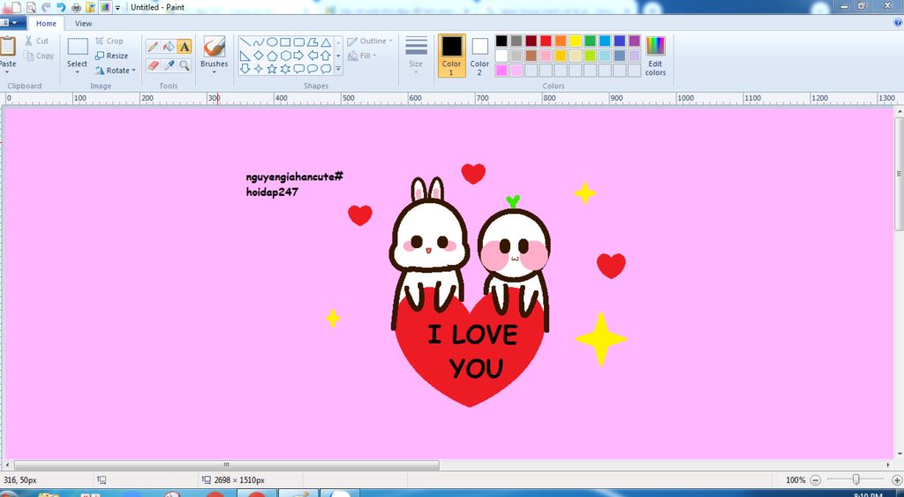
Task: Pick the green color swatch
Action: point(590,41)
